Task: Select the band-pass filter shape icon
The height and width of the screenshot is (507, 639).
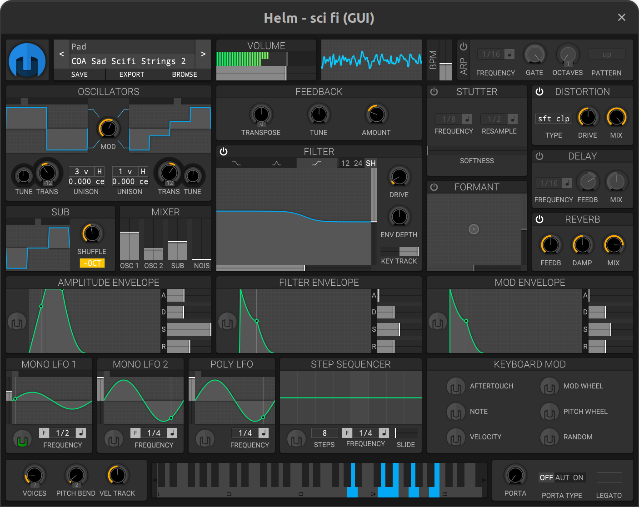Action: point(276,163)
